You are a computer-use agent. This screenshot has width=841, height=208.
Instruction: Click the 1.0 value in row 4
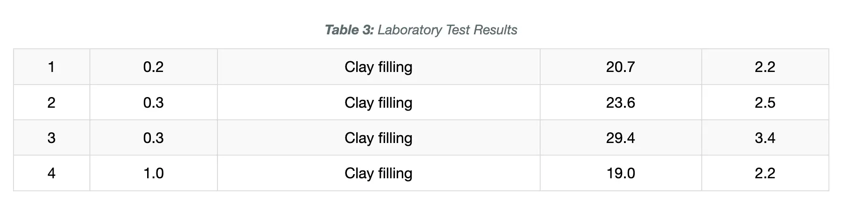[x=154, y=173]
